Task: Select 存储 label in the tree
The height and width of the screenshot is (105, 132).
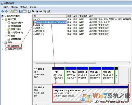Action: click(10, 43)
